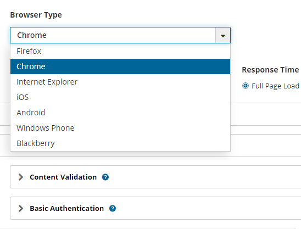
Task: Pick Windows Phone from the list
Action: click(120, 128)
